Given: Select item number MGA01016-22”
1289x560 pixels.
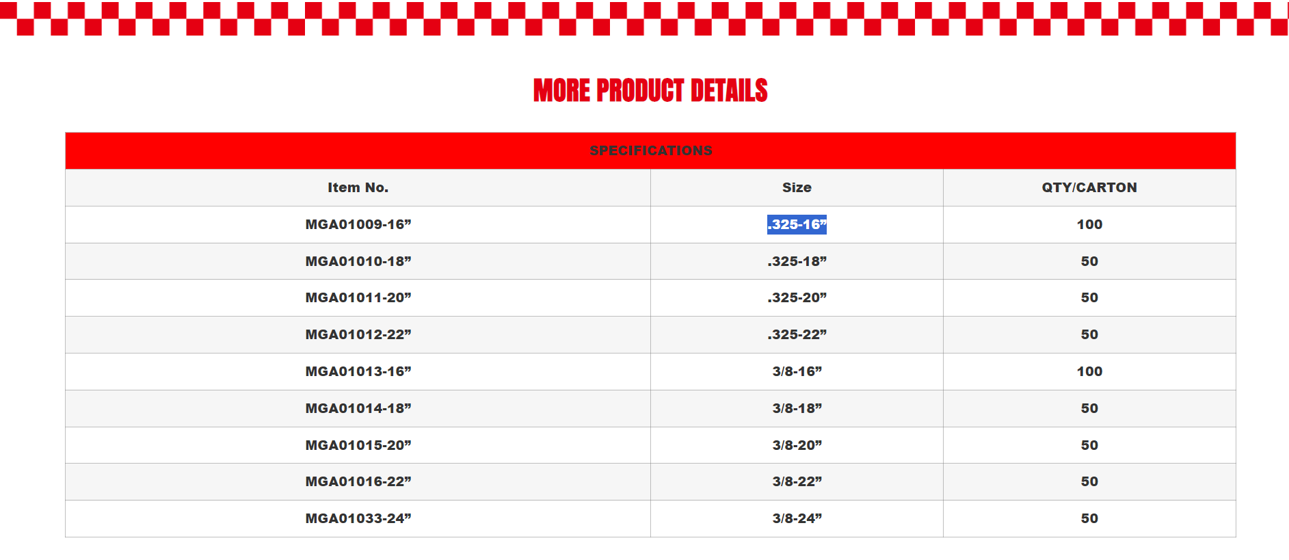Looking at the screenshot, I should point(358,481).
